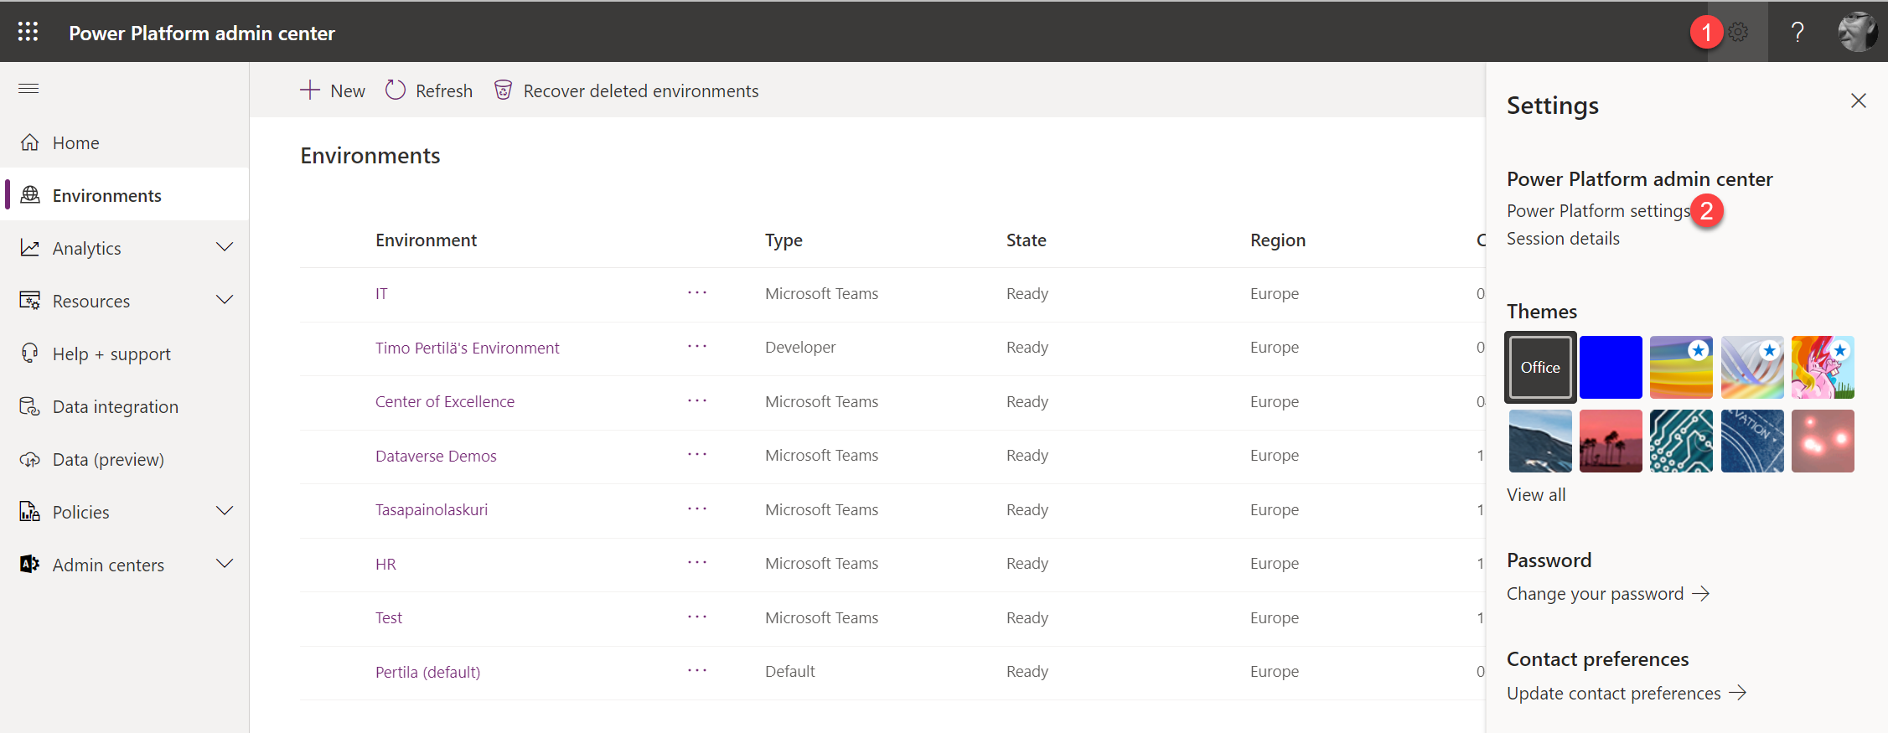Image resolution: width=1888 pixels, height=733 pixels.
Task: Create a New environment
Action: pyautogui.click(x=334, y=90)
